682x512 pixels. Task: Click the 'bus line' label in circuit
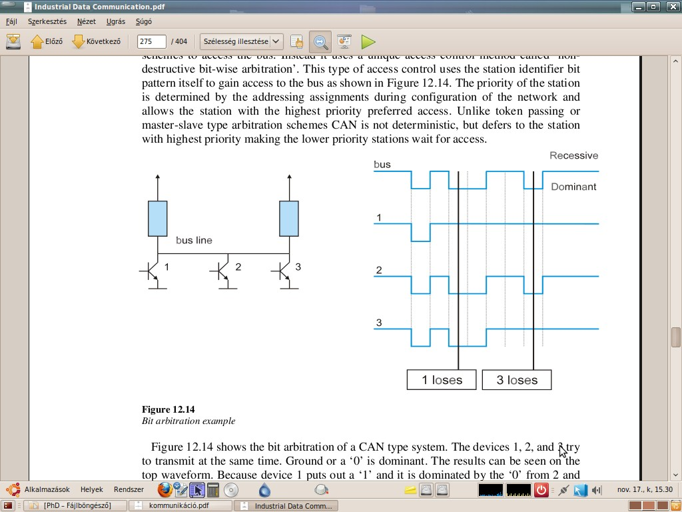[x=194, y=240]
